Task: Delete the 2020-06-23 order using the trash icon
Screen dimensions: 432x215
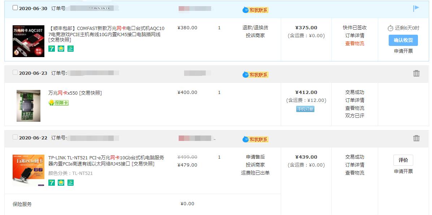Action: tap(417, 73)
